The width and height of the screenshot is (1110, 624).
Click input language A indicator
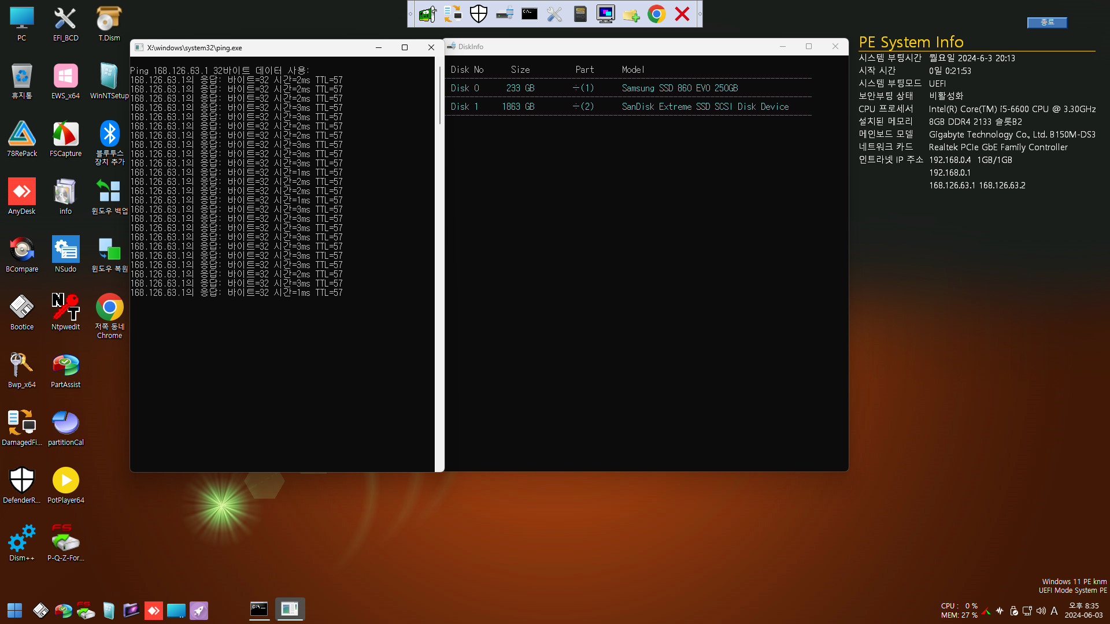pyautogui.click(x=1054, y=611)
